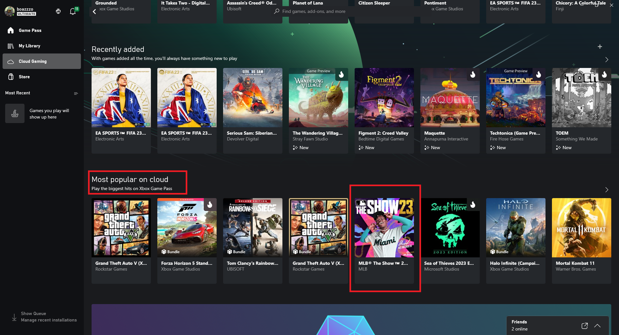Click the flame icon on Maquette tile
The width and height of the screenshot is (619, 335).
(473, 74)
